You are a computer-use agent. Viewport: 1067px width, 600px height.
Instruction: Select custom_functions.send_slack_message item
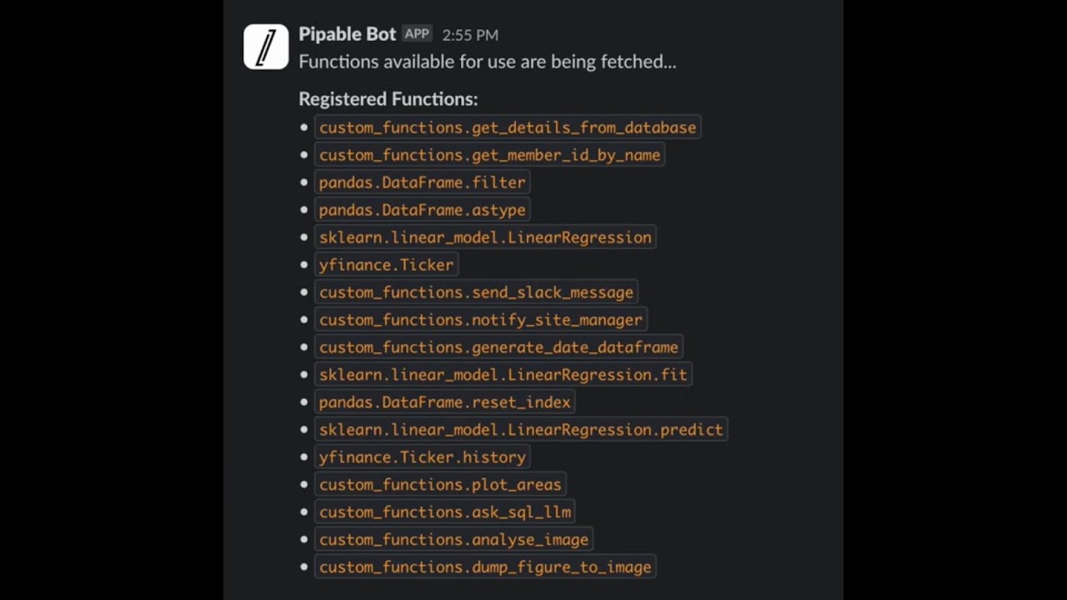(x=476, y=292)
